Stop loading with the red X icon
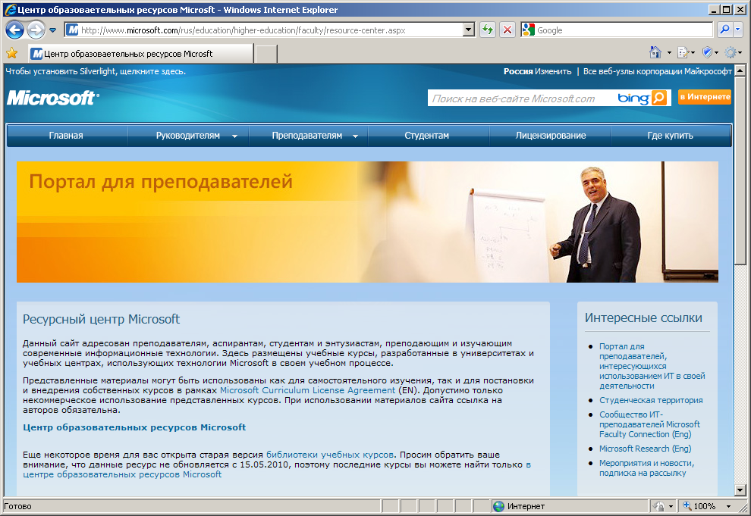The image size is (751, 516). [507, 30]
